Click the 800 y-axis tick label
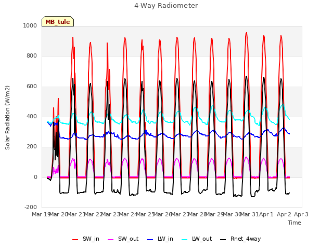This screenshot has height=249, width=333. click(x=32, y=56)
